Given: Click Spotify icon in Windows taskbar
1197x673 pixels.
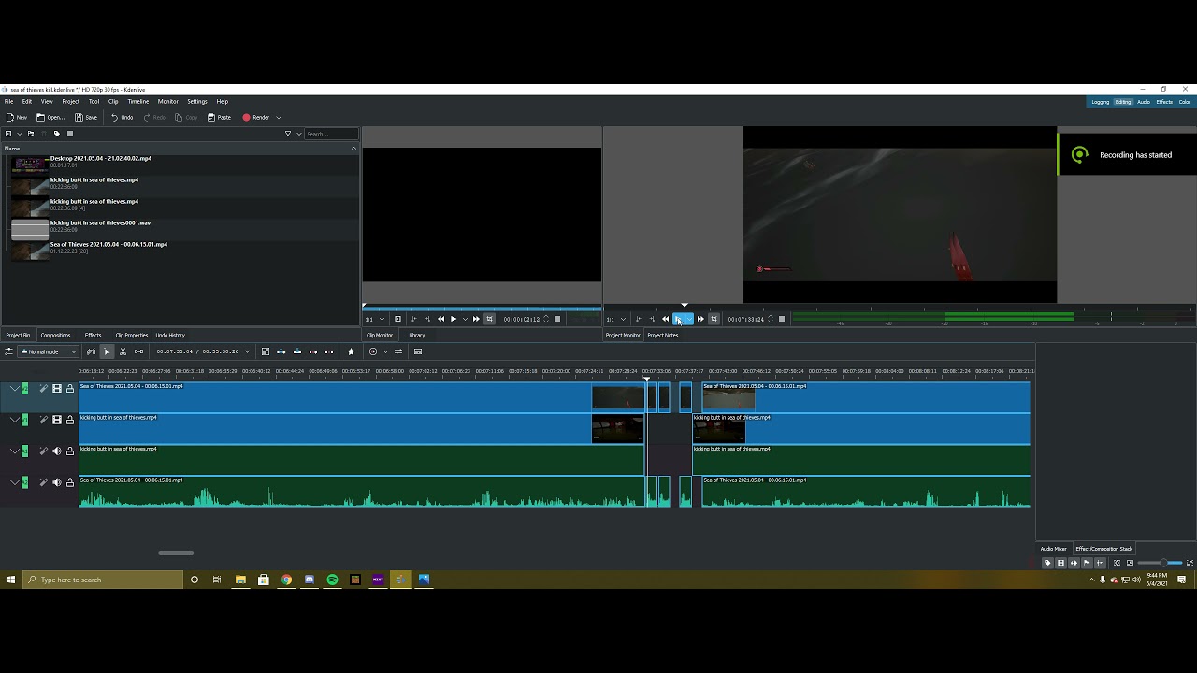Looking at the screenshot, I should pyautogui.click(x=332, y=580).
